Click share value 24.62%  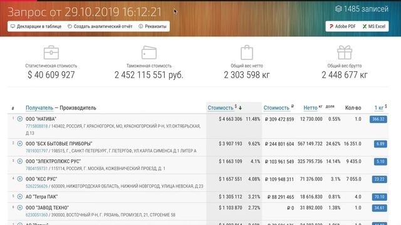[333, 144]
